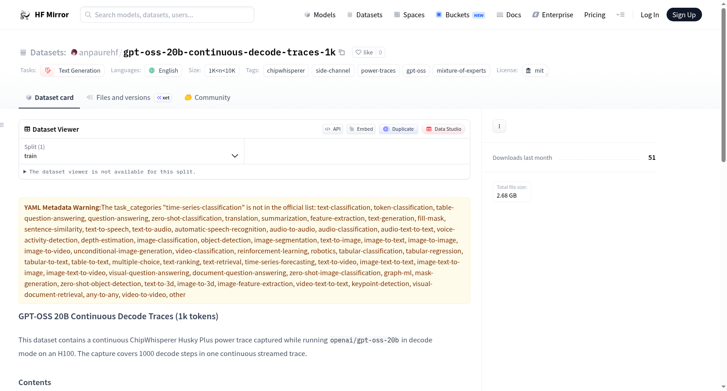727x391 pixels.
Task: Expand the additional navigation menu icon
Action: coord(620,15)
